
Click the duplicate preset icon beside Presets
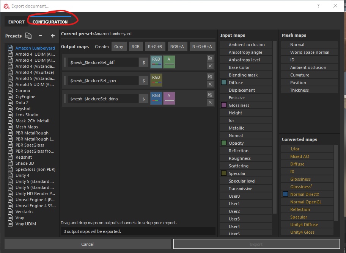tap(28, 36)
